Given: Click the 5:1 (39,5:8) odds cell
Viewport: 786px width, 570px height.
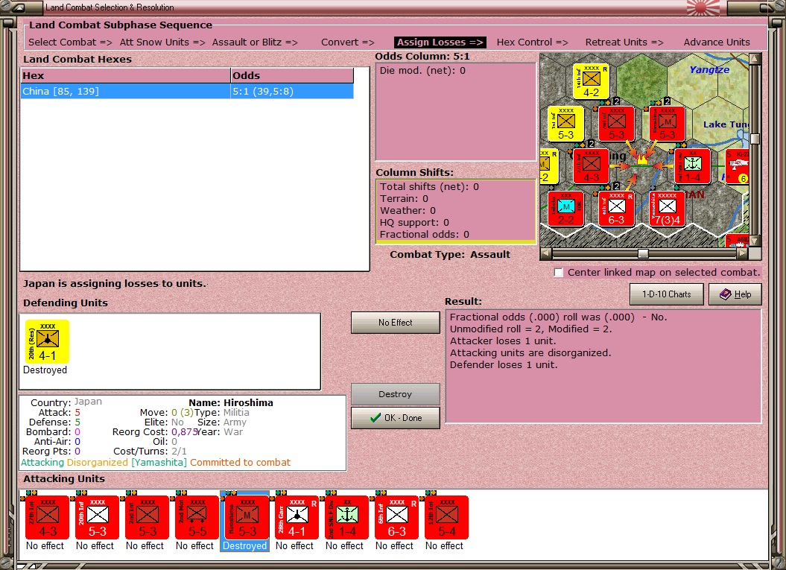Looking at the screenshot, I should coord(292,91).
